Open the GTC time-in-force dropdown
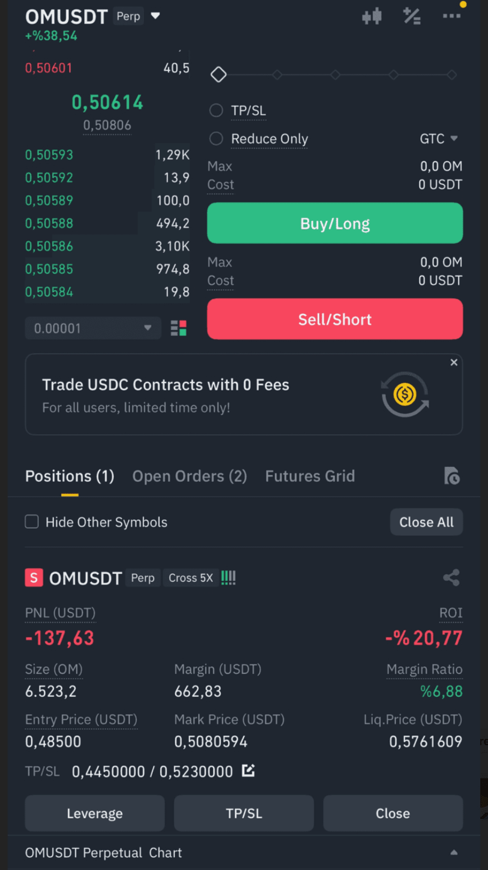 [x=438, y=138]
